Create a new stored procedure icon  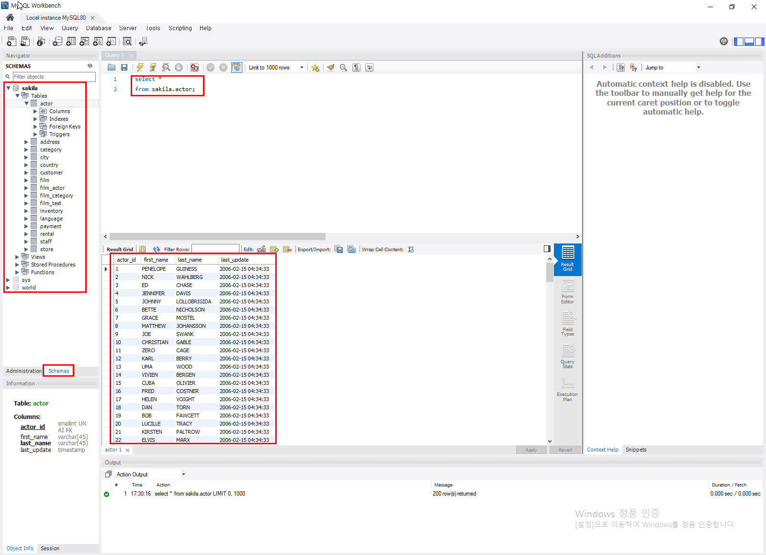98,42
